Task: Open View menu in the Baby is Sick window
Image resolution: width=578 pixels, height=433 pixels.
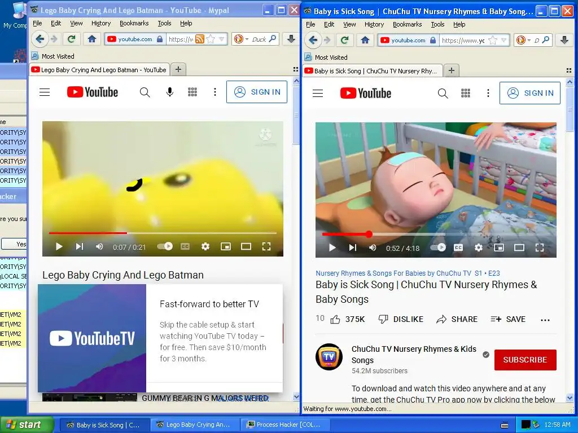Action: click(x=349, y=24)
